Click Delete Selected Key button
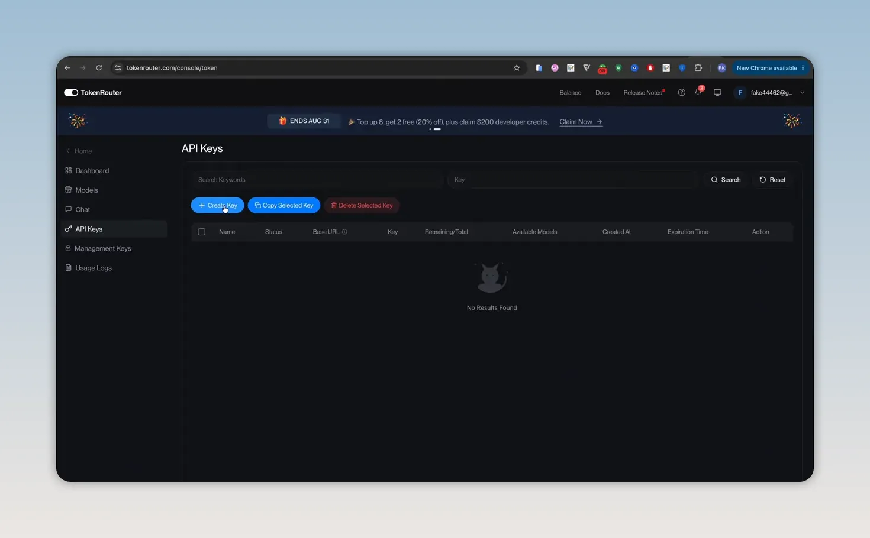 click(362, 205)
